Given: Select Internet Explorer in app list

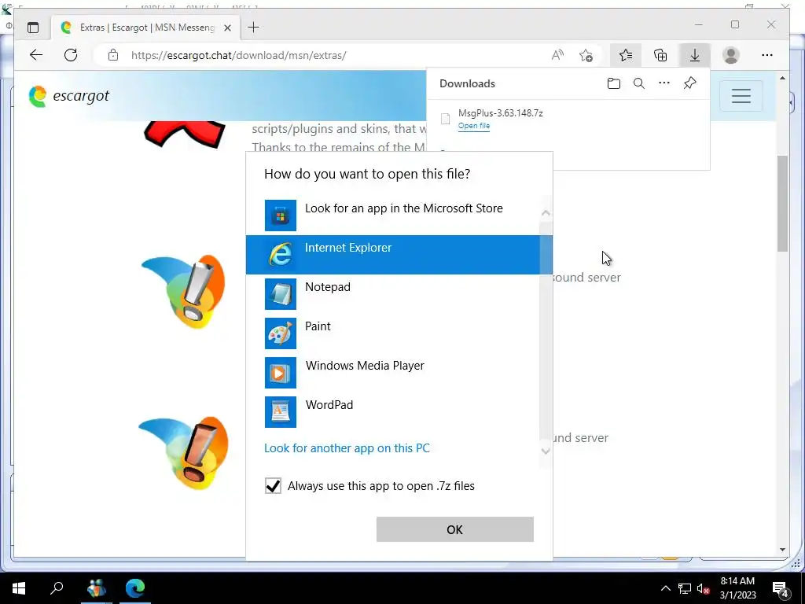Looking at the screenshot, I should pos(393,255).
